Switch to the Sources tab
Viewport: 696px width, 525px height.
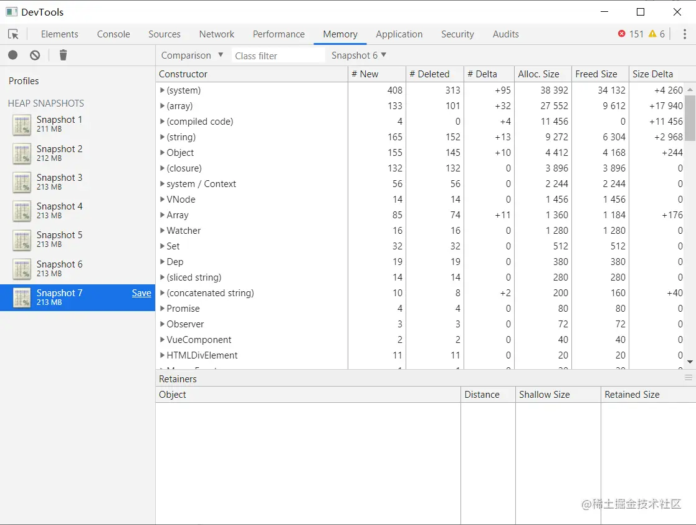point(164,34)
